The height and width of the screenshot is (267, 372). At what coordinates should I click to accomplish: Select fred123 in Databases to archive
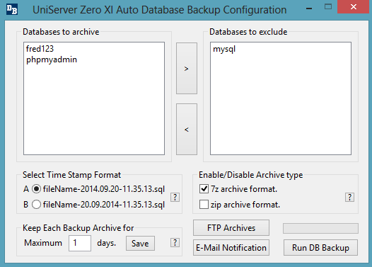40,49
